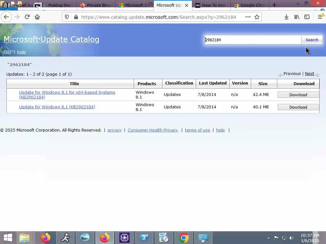This screenshot has height=244, width=326.
Task: Download the 40.1 MB update
Action: tap(298, 107)
